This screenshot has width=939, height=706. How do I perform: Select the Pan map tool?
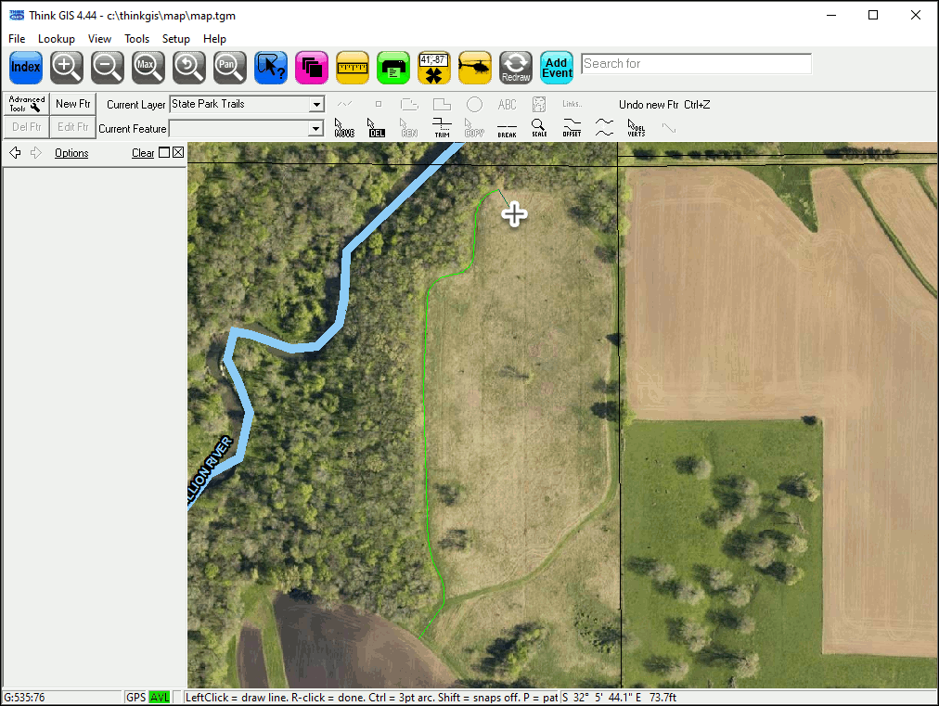pyautogui.click(x=229, y=67)
